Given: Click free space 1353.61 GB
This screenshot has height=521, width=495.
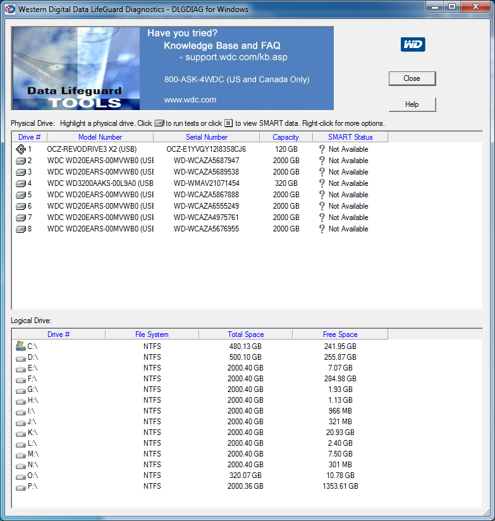Looking at the screenshot, I should 340,486.
